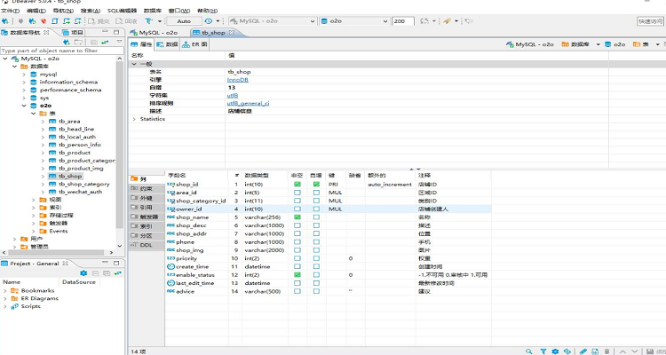Click the search icon in bottom toolbar

[x=529, y=351]
